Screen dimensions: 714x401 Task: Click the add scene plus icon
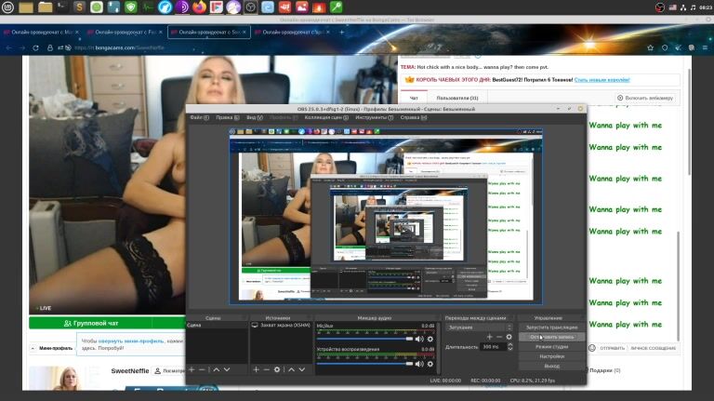pos(192,369)
